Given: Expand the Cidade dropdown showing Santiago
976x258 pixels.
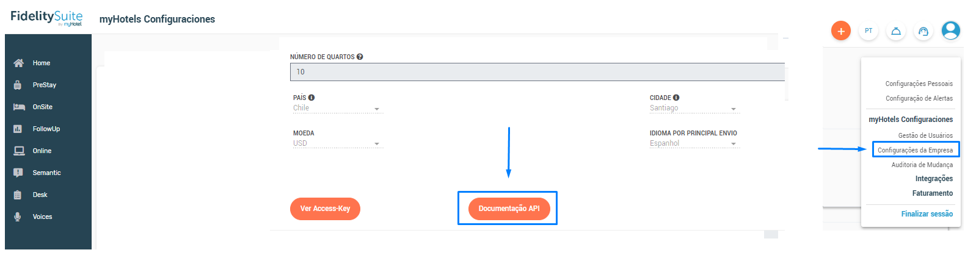Looking at the screenshot, I should [694, 109].
